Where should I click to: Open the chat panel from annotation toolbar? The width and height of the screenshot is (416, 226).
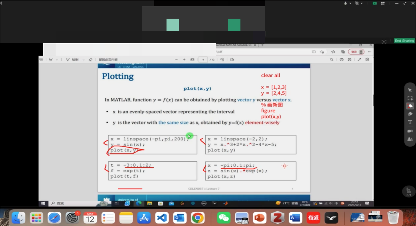click(410, 131)
